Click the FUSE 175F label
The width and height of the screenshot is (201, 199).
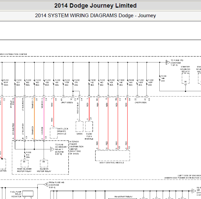67,83
